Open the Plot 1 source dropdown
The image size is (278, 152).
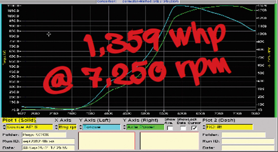point(29,127)
